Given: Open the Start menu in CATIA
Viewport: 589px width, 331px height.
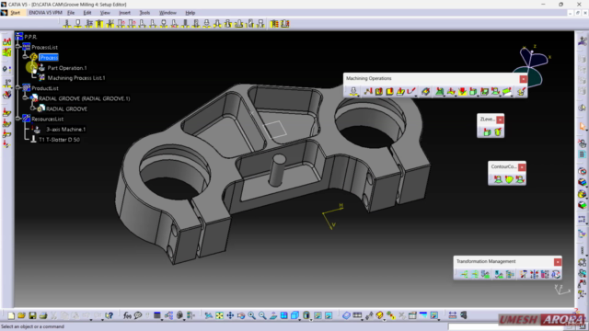Looking at the screenshot, I should point(15,13).
